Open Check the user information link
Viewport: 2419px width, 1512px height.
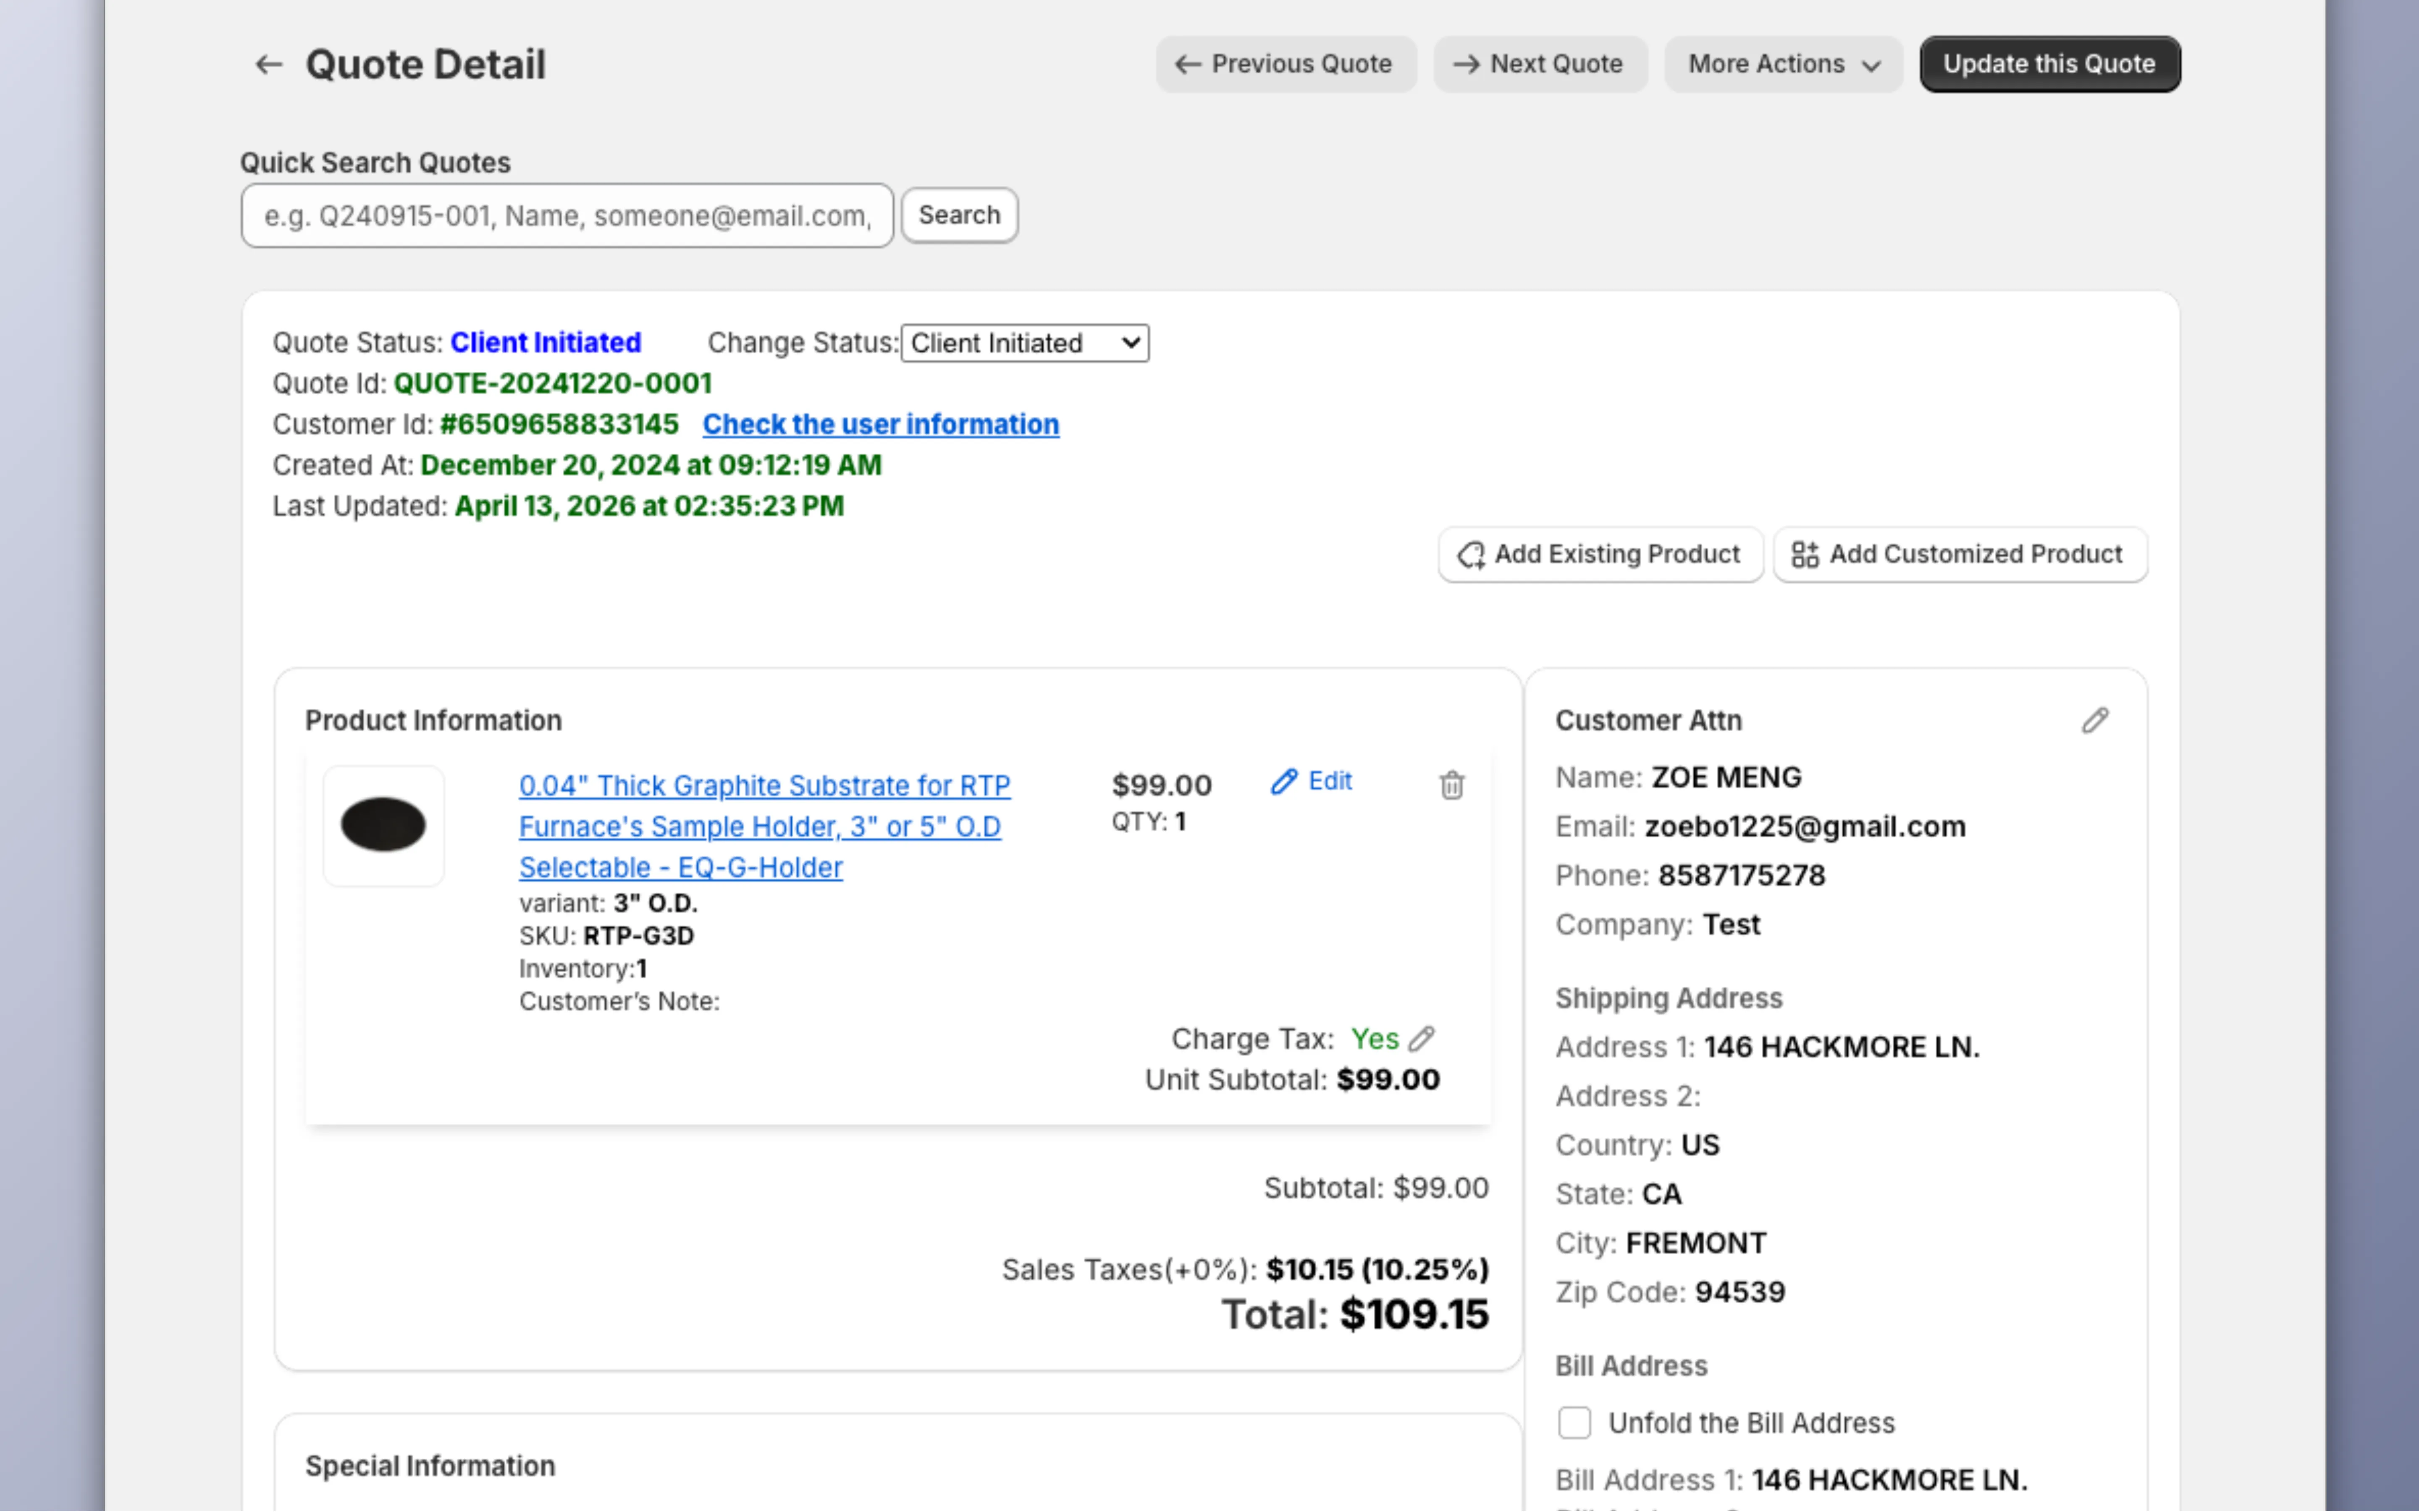pyautogui.click(x=880, y=424)
